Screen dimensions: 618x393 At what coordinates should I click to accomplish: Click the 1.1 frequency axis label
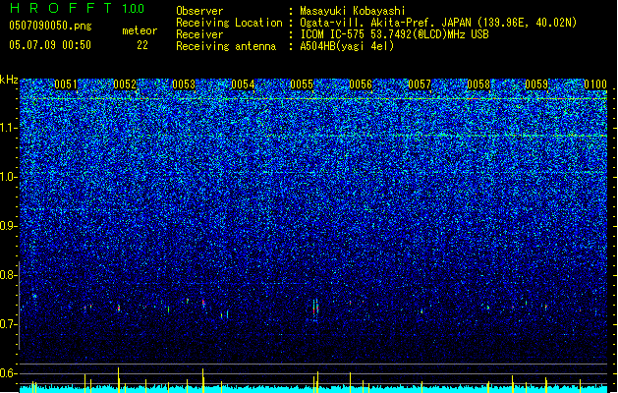pos(9,128)
